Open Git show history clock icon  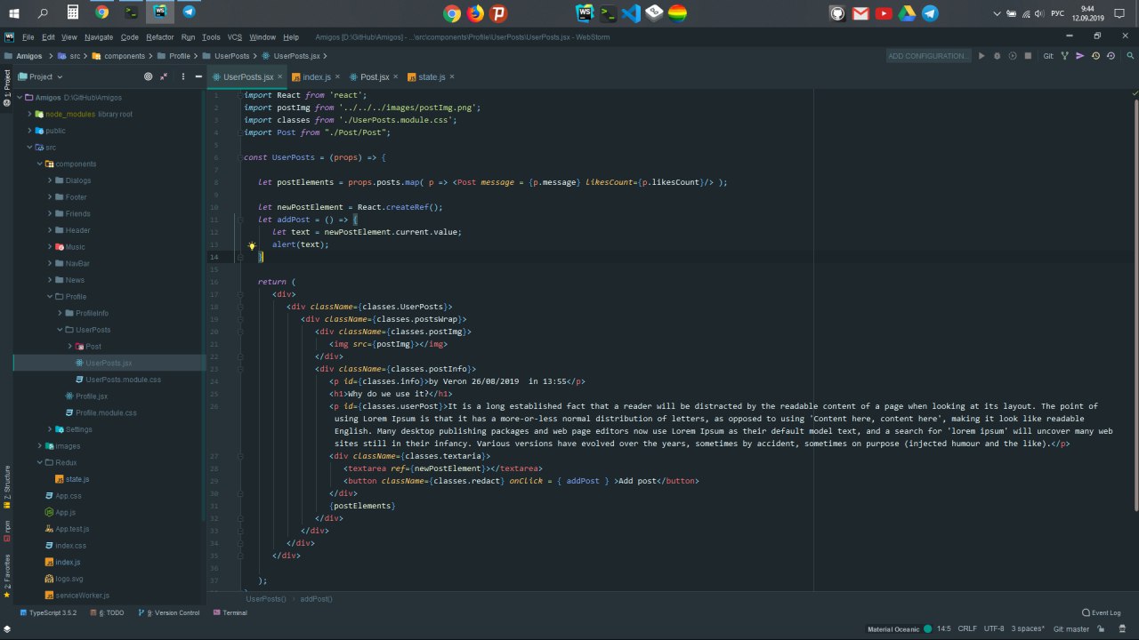pos(1095,56)
